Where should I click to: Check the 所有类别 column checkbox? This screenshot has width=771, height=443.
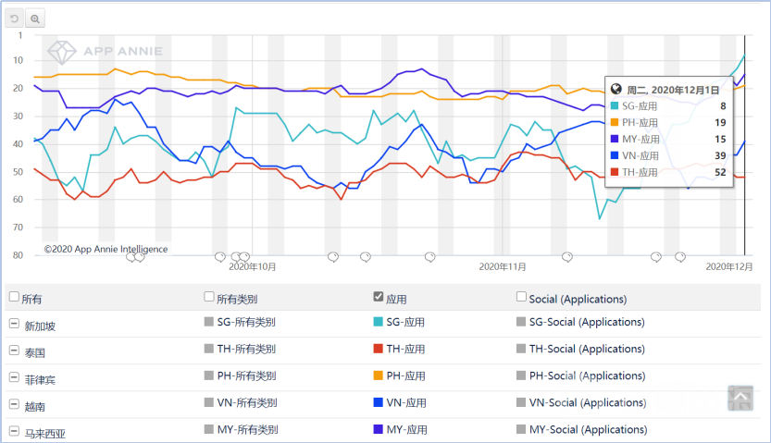tap(209, 297)
